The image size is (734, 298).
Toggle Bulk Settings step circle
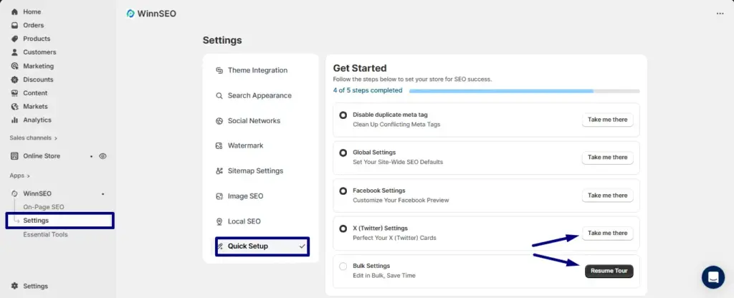(343, 266)
